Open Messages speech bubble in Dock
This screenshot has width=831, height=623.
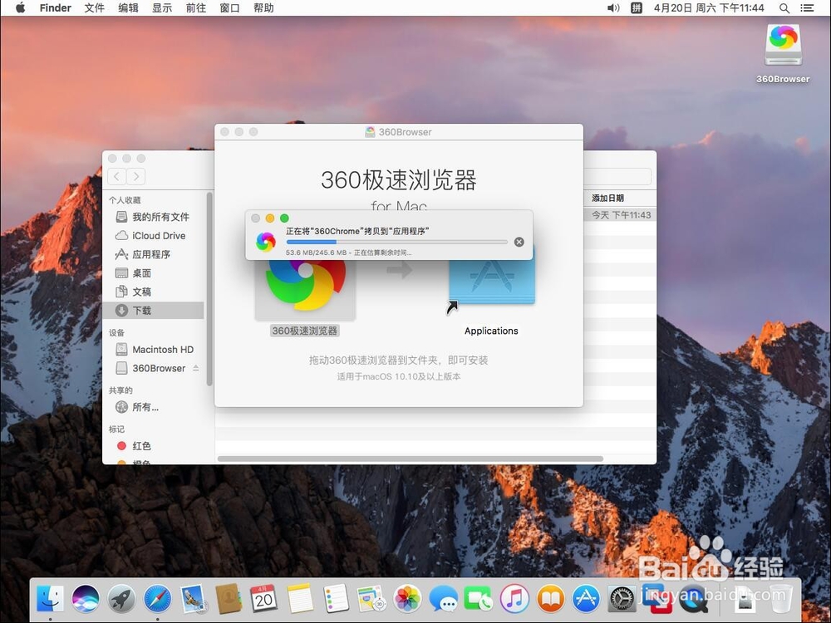pos(443,599)
